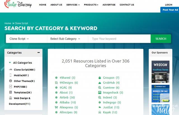
Task: Open the JustEat (13) listing link
Action: coord(111,107)
